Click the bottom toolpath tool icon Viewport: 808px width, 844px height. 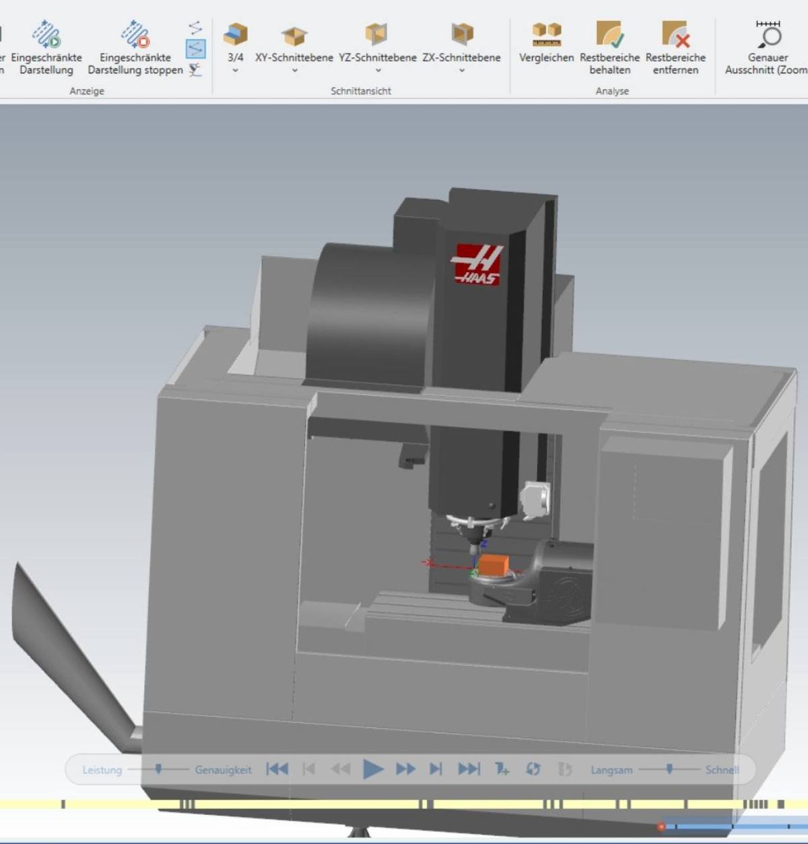(195, 69)
